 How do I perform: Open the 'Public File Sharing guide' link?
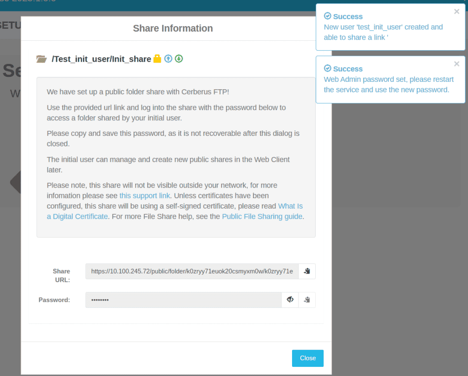click(x=262, y=216)
